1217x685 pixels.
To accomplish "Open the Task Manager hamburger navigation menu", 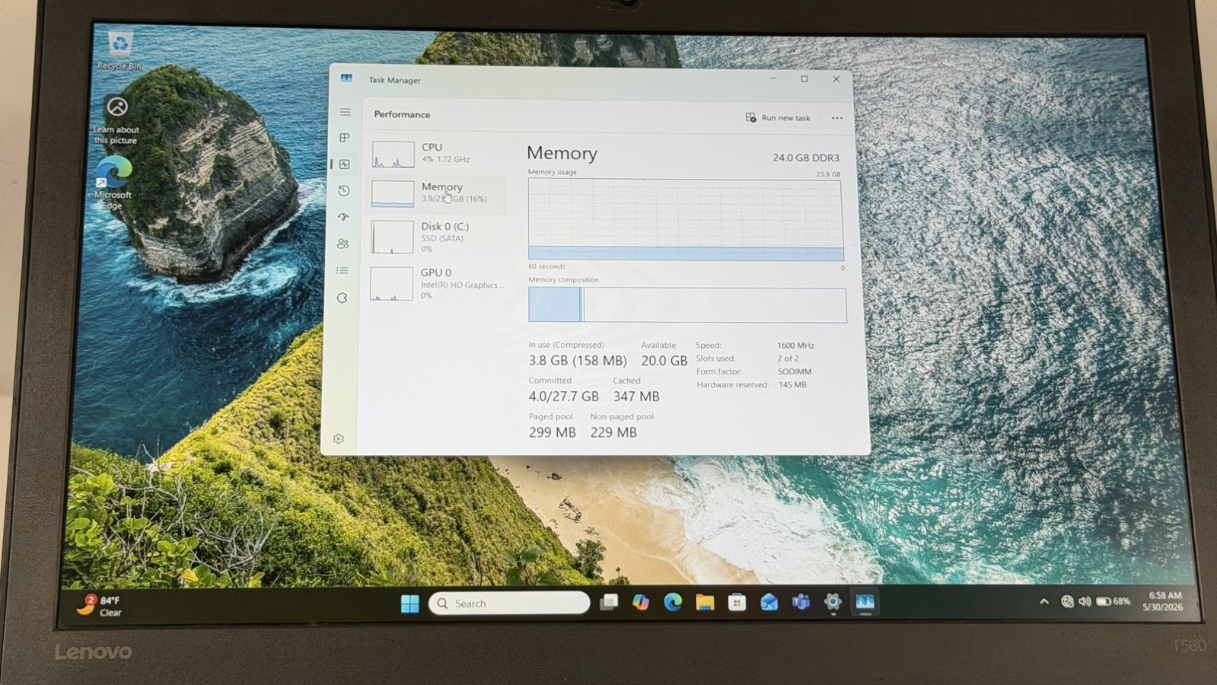I will 345,112.
